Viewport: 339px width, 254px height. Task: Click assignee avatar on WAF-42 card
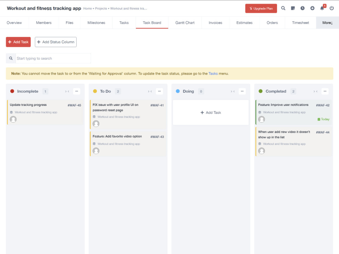pyautogui.click(x=262, y=119)
